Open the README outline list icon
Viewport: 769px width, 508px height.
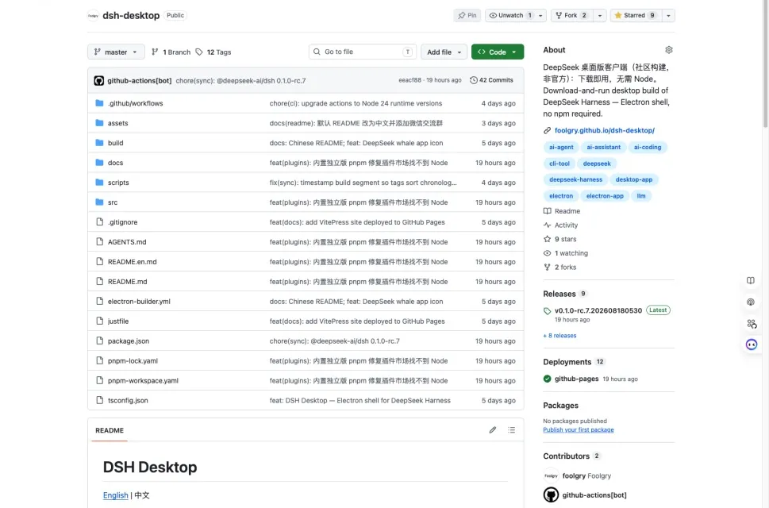click(x=512, y=430)
